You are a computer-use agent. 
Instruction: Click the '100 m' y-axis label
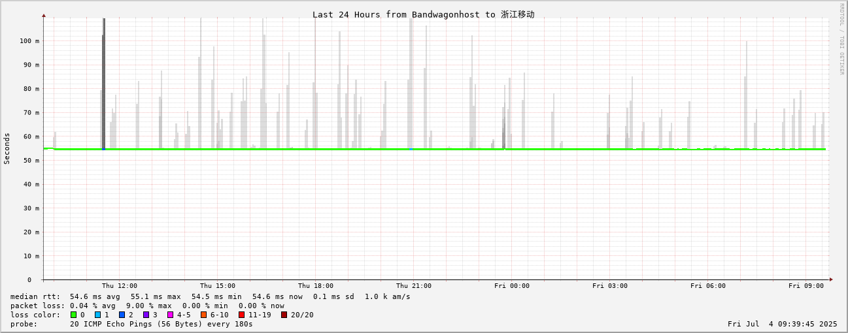[x=29, y=41]
